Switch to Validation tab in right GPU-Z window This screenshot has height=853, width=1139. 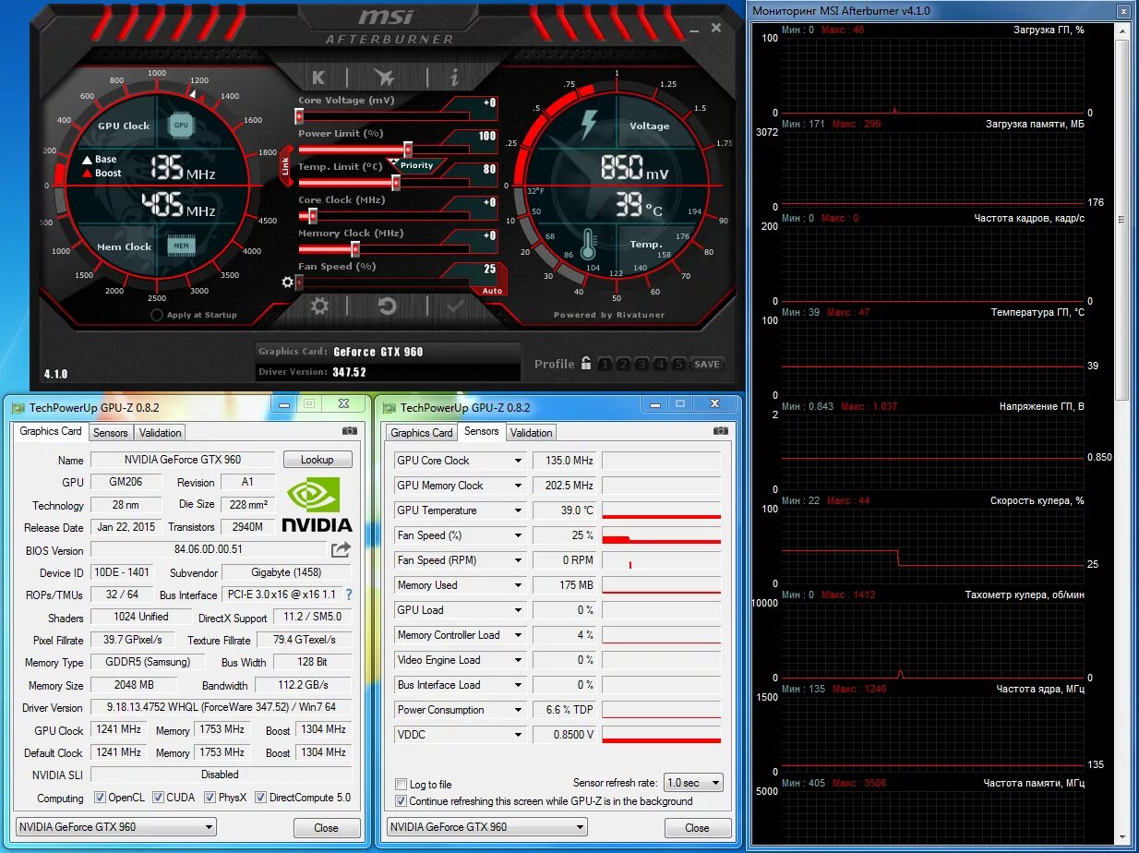pos(532,433)
